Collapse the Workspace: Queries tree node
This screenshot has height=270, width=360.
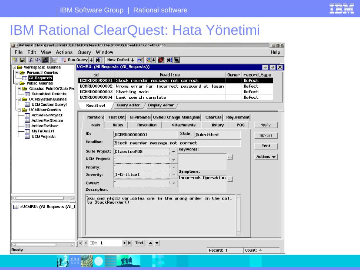point(14,67)
